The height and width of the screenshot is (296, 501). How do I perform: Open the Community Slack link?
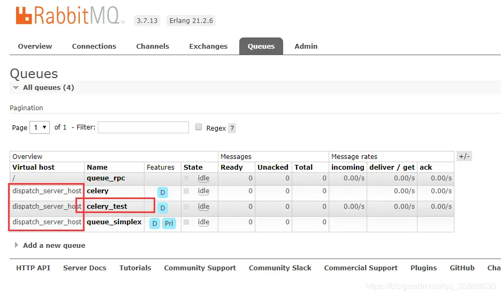pos(280,268)
